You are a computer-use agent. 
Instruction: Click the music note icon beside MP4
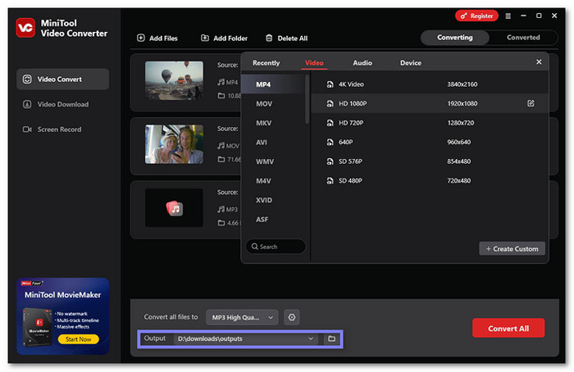click(221, 82)
